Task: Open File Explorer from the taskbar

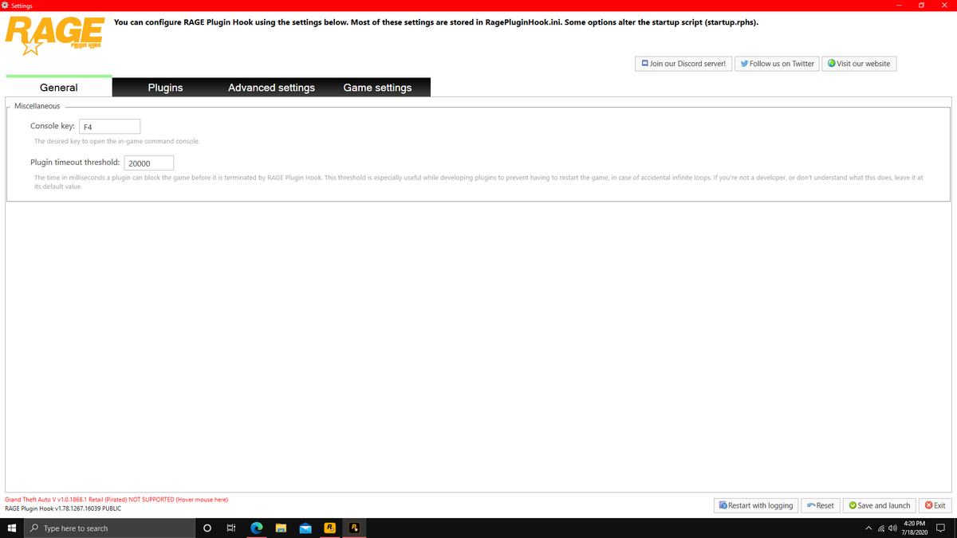Action: coord(281,528)
